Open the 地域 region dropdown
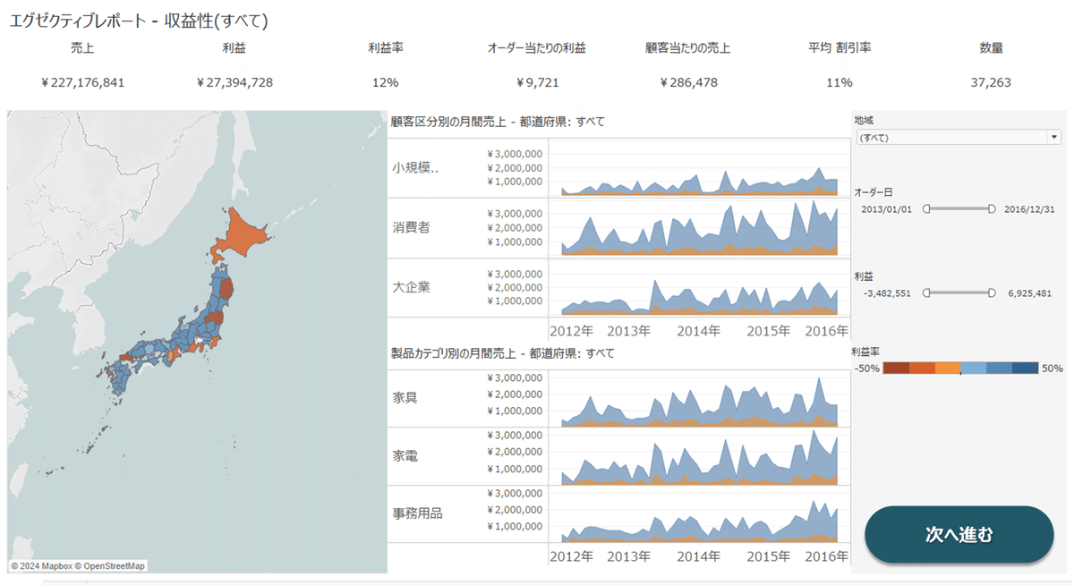This screenshot has width=1074, height=585. 958,137
